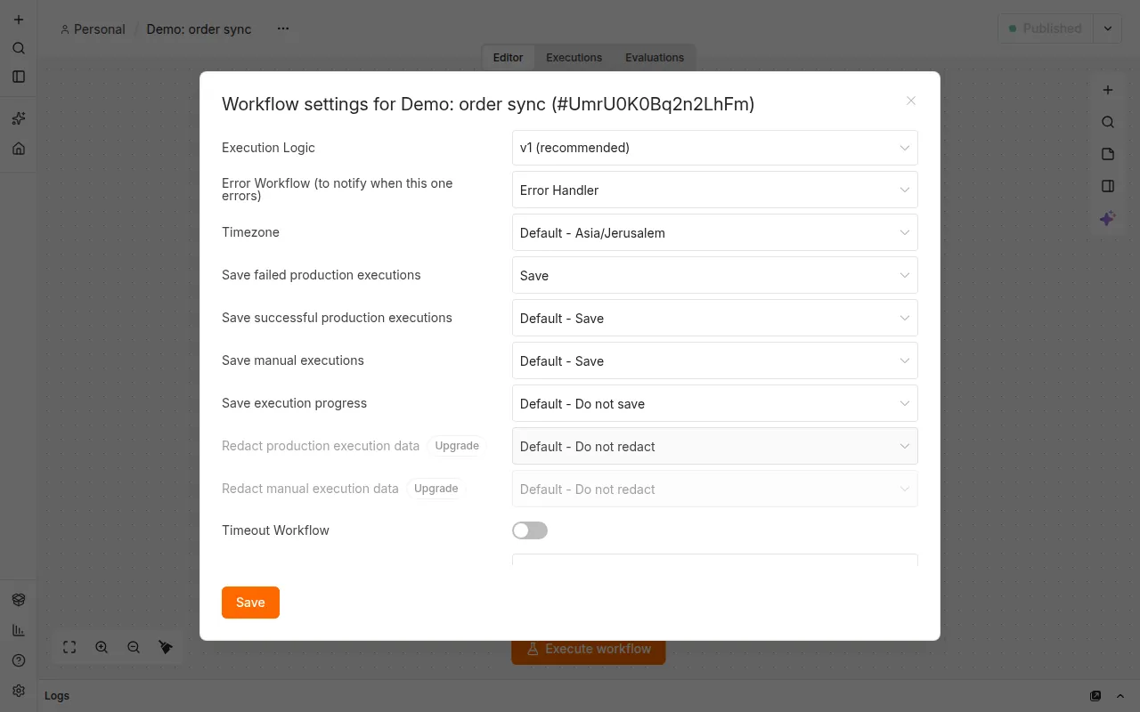
Task: Switch to the Executions tab
Action: (x=574, y=58)
